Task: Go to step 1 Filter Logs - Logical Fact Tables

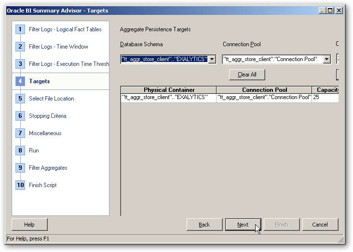Action: click(65, 29)
